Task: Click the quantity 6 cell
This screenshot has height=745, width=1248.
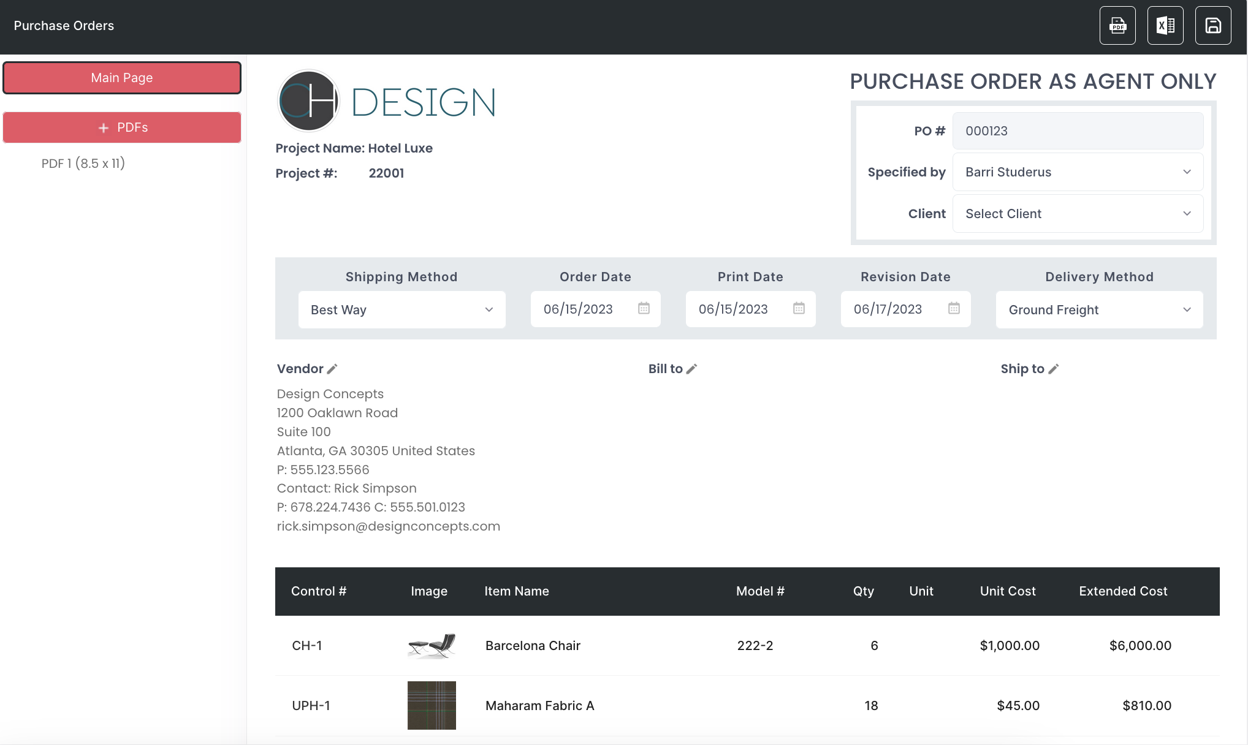Action: click(874, 646)
